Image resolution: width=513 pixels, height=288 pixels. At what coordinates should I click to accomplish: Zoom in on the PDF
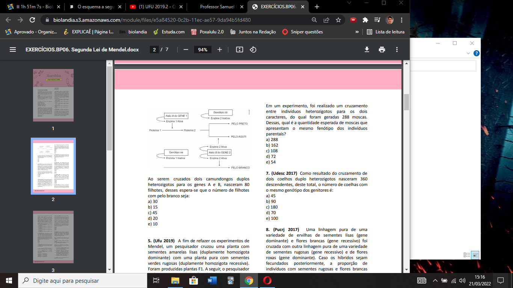tap(220, 49)
